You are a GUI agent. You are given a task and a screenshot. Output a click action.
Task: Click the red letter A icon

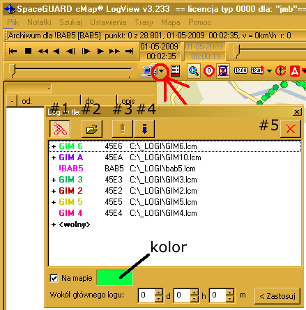pyautogui.click(x=295, y=71)
